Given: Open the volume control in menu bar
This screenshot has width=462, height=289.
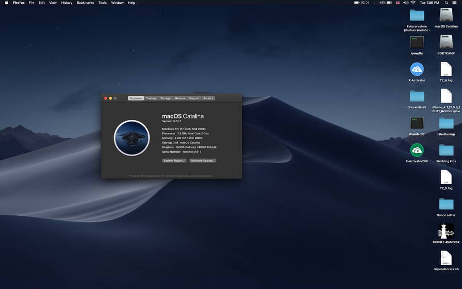Looking at the screenshot, I should 405,3.
